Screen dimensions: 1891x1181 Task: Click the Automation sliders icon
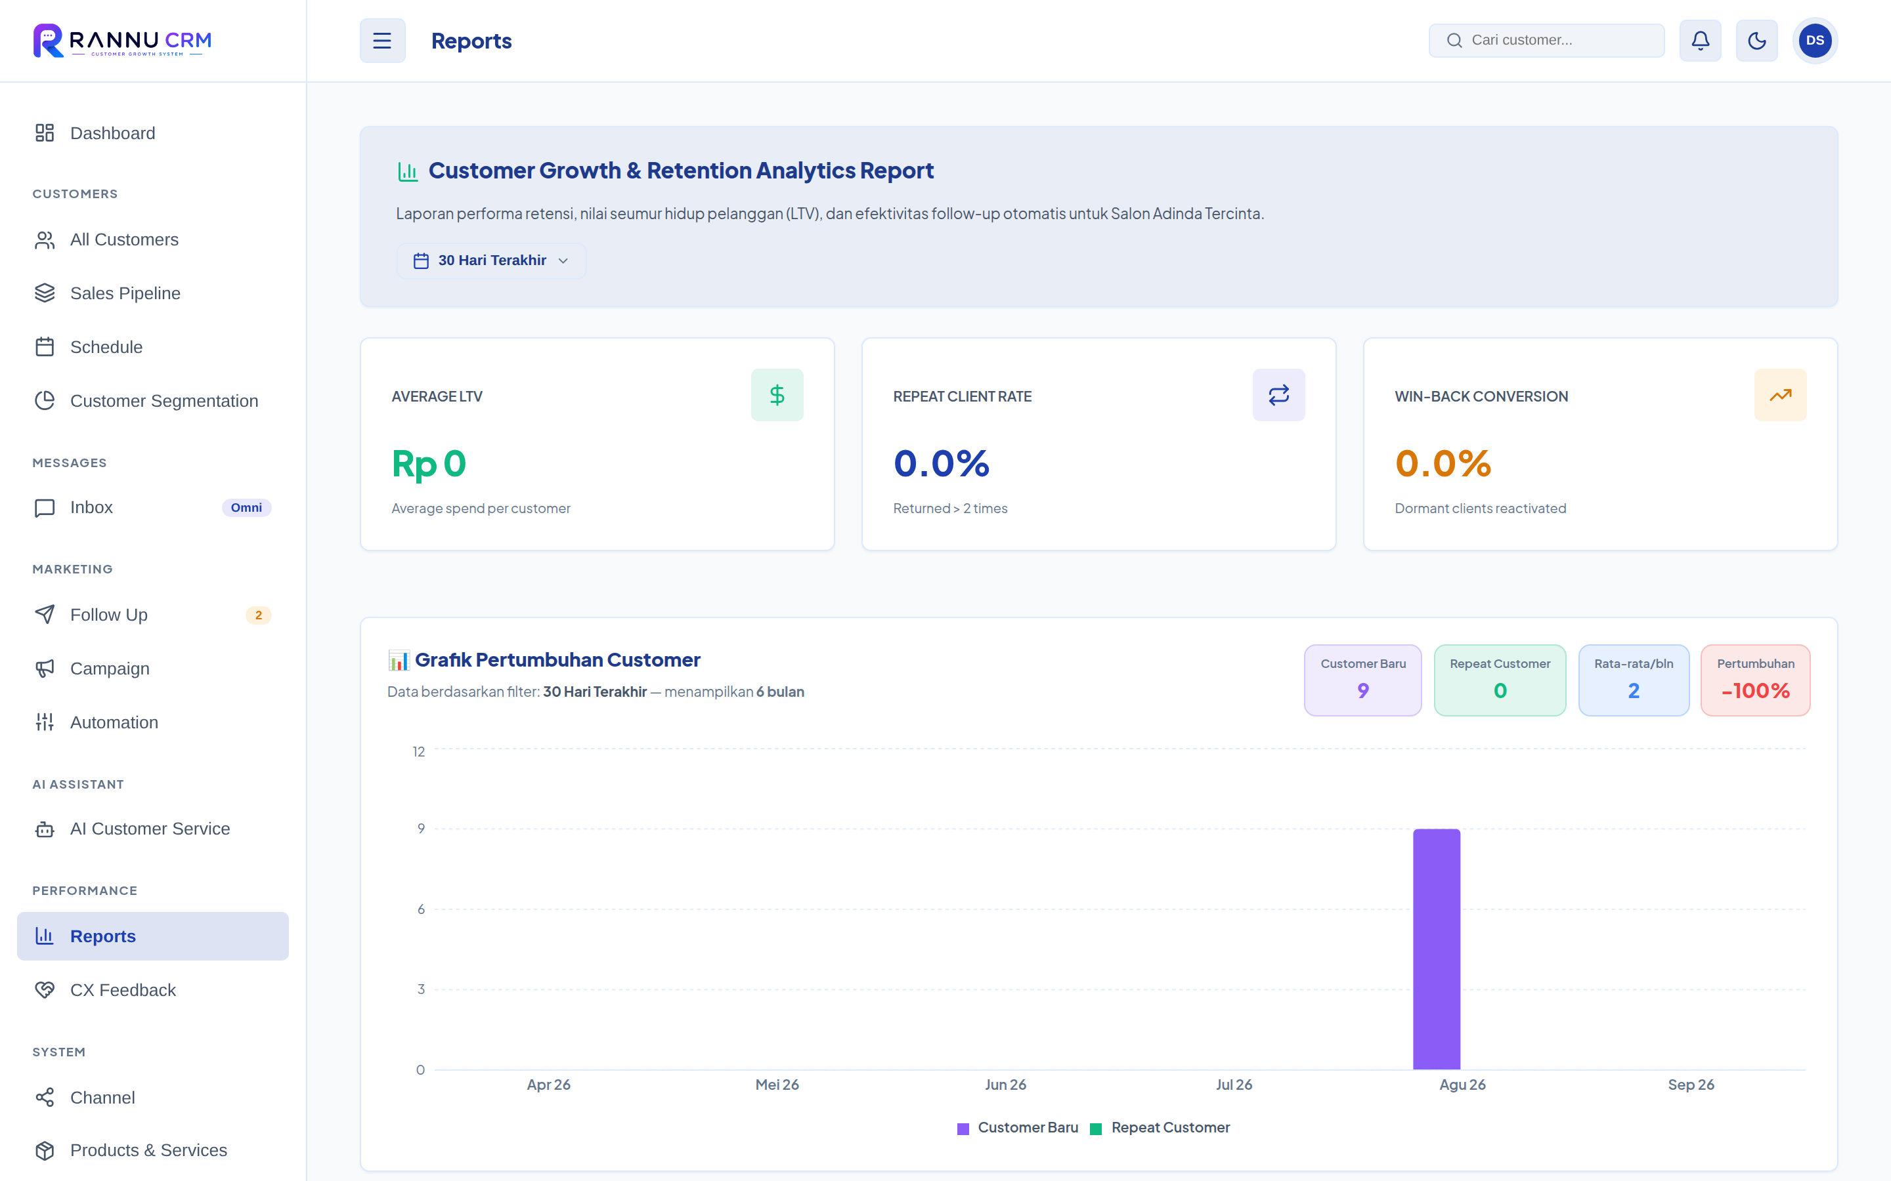[45, 722]
